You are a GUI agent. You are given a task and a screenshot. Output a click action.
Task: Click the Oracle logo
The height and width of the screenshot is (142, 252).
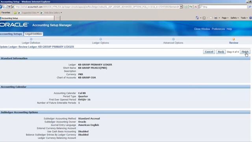14,25
